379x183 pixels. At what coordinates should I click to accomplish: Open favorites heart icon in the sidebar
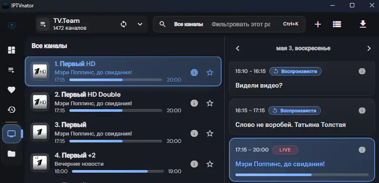point(11,90)
